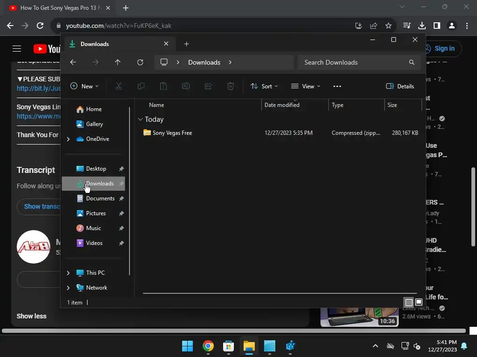
Task: Sort by Name column header
Action: click(157, 105)
